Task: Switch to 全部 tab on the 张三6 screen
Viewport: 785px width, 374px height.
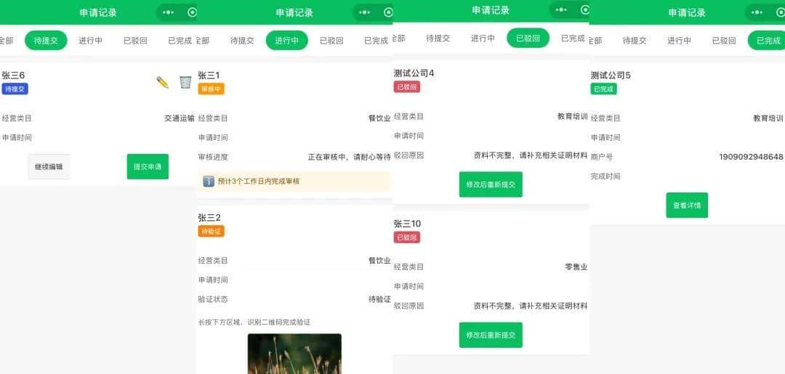Action: coord(6,41)
